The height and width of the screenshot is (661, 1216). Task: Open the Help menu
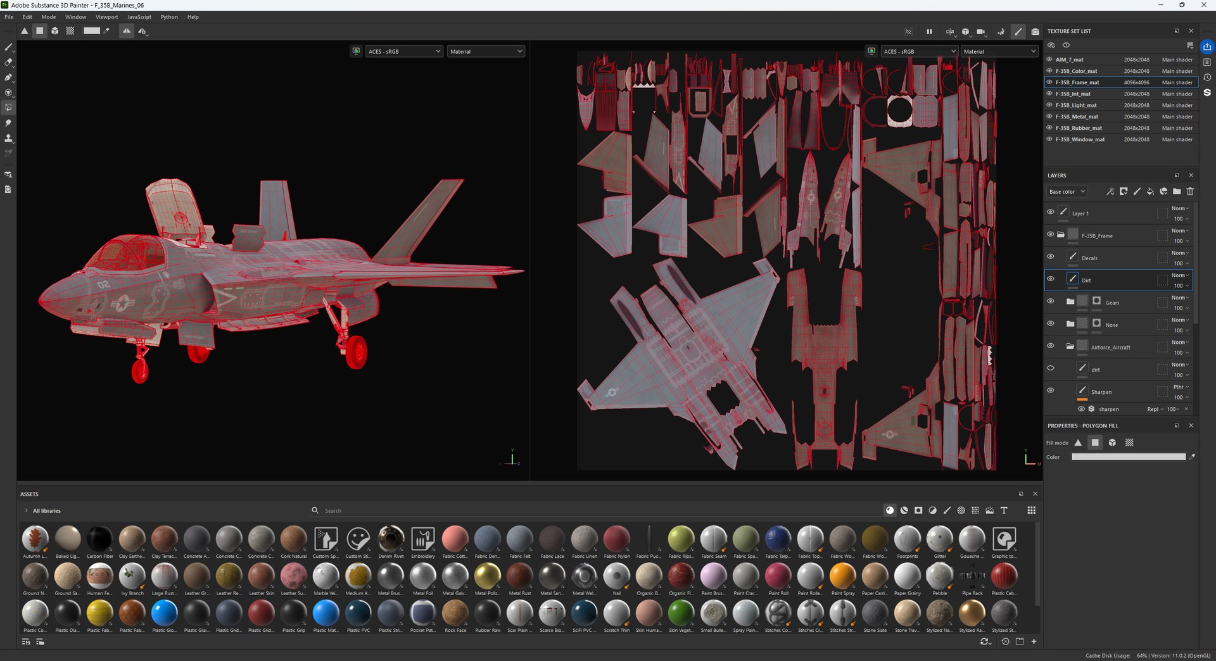click(x=193, y=17)
